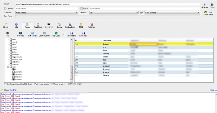This screenshot has height=113, width=217.
Task: Toggle Clear list on get checkbox
Action: point(69,84)
